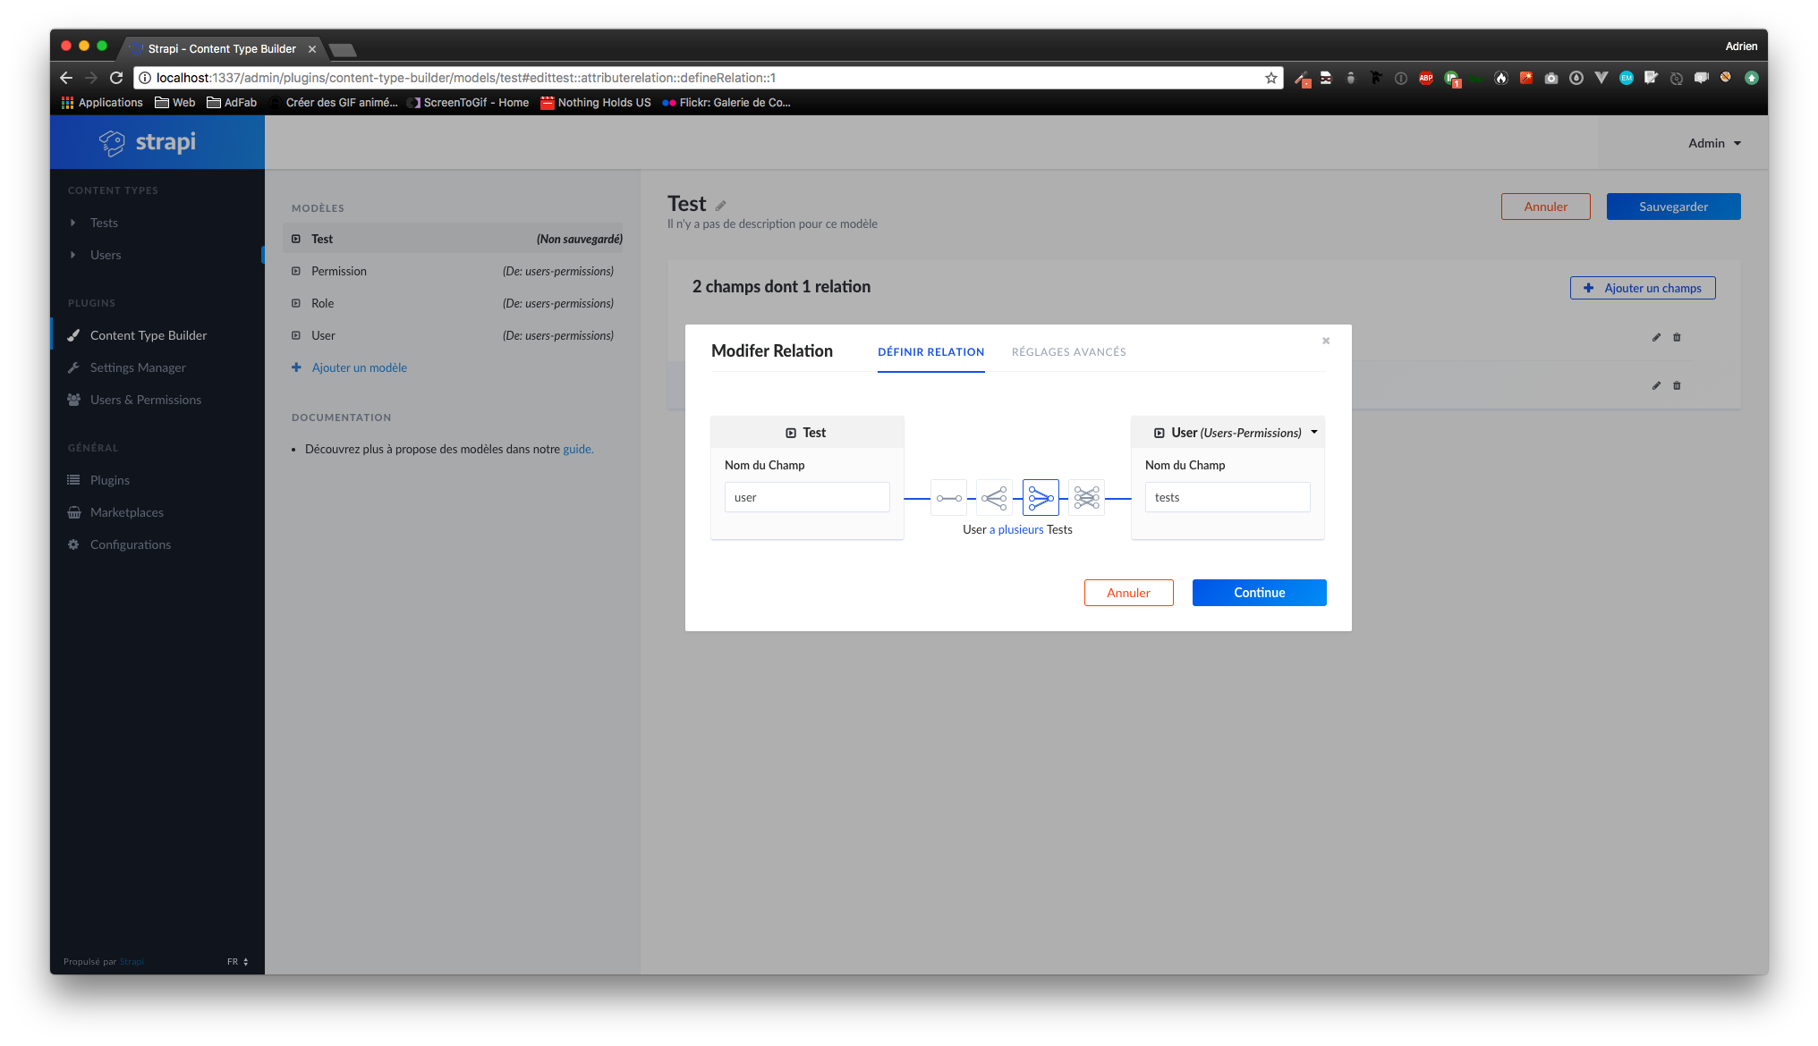1818x1046 pixels.
Task: Select the many-to-many relation icon
Action: click(x=1086, y=497)
